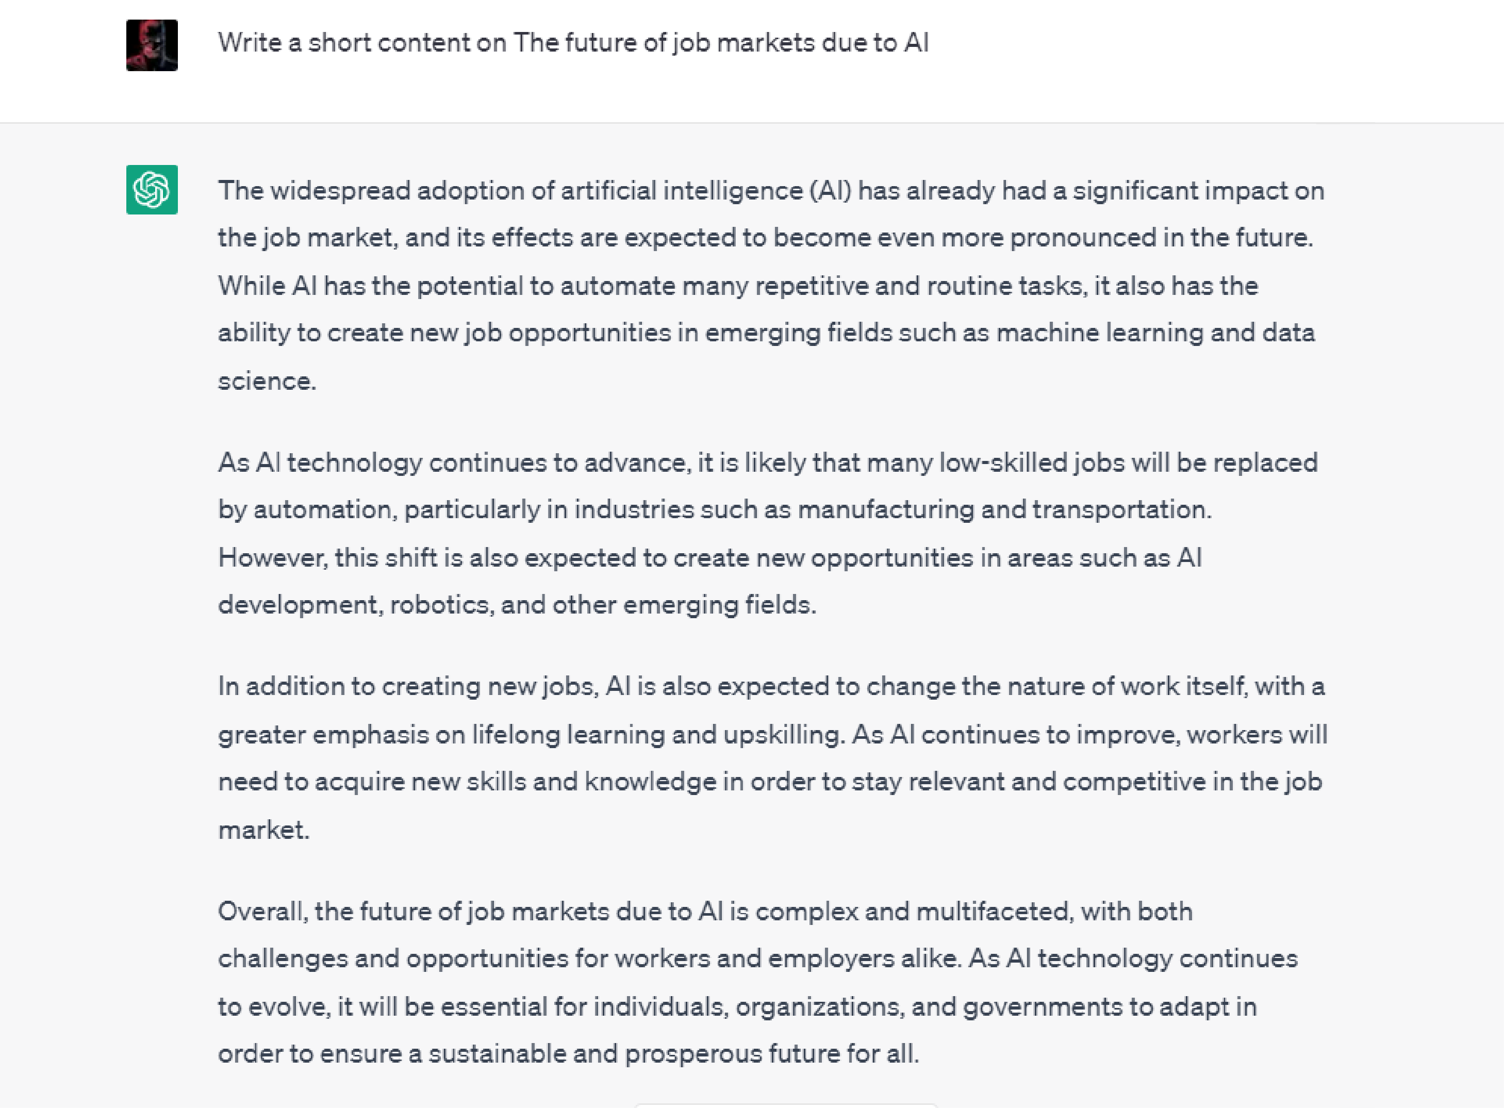Viewport: 1504px width, 1108px height.
Task: Click the paragraph starting "As AI technology continues to advance"
Action: [768, 534]
